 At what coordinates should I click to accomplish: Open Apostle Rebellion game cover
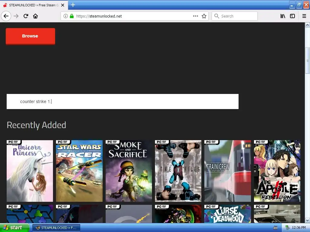click(277, 171)
